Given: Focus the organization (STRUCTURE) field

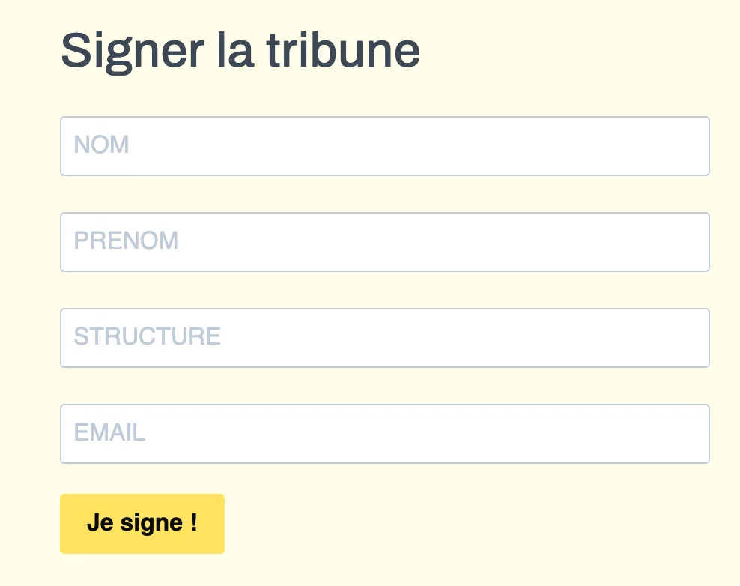Looking at the screenshot, I should [x=384, y=338].
